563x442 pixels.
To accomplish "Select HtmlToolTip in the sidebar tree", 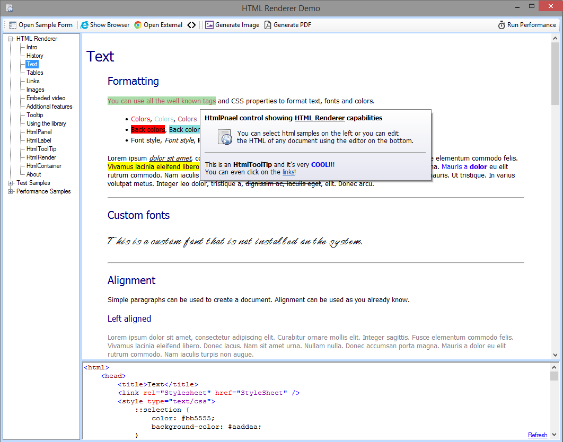I will point(41,149).
